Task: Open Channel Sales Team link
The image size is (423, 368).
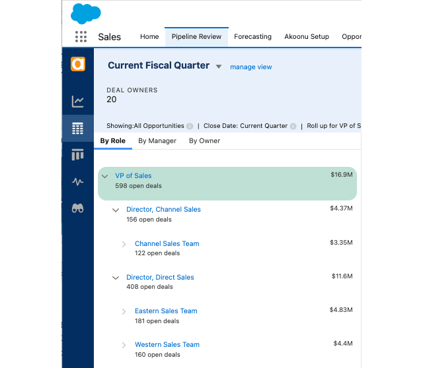Action: tap(167, 243)
